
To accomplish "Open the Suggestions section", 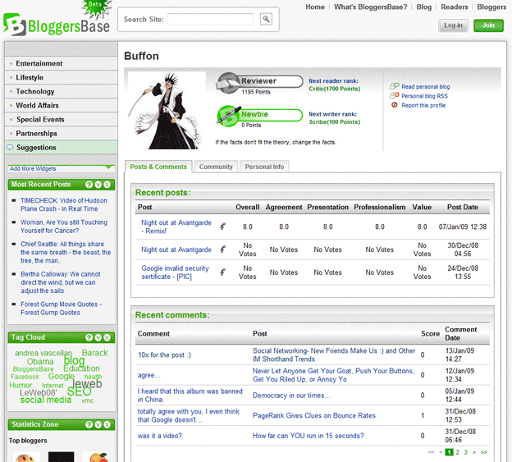I will [x=61, y=148].
